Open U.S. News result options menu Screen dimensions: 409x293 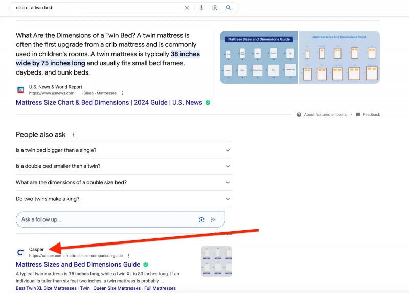pyautogui.click(x=122, y=93)
